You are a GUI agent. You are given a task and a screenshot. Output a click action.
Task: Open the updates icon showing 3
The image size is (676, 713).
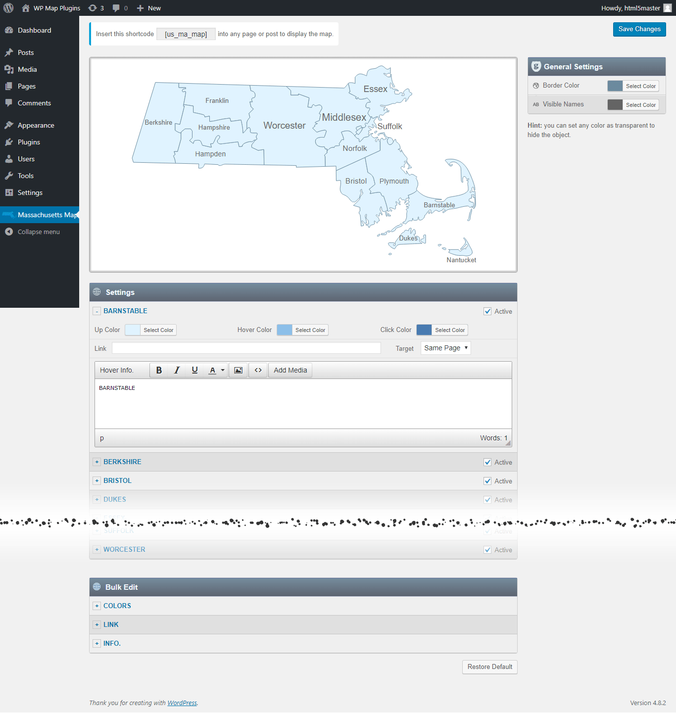(x=93, y=8)
